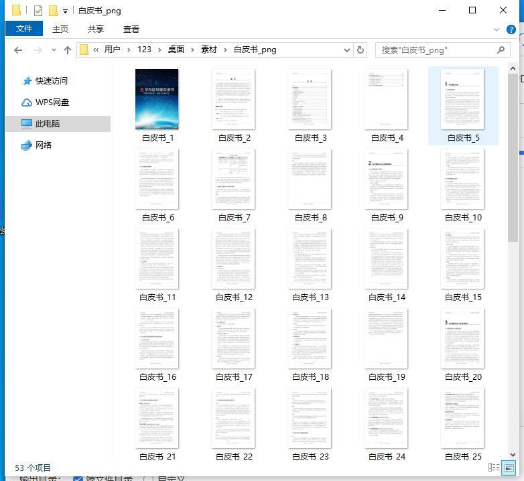Expand the ribbon chevron

click(497, 29)
